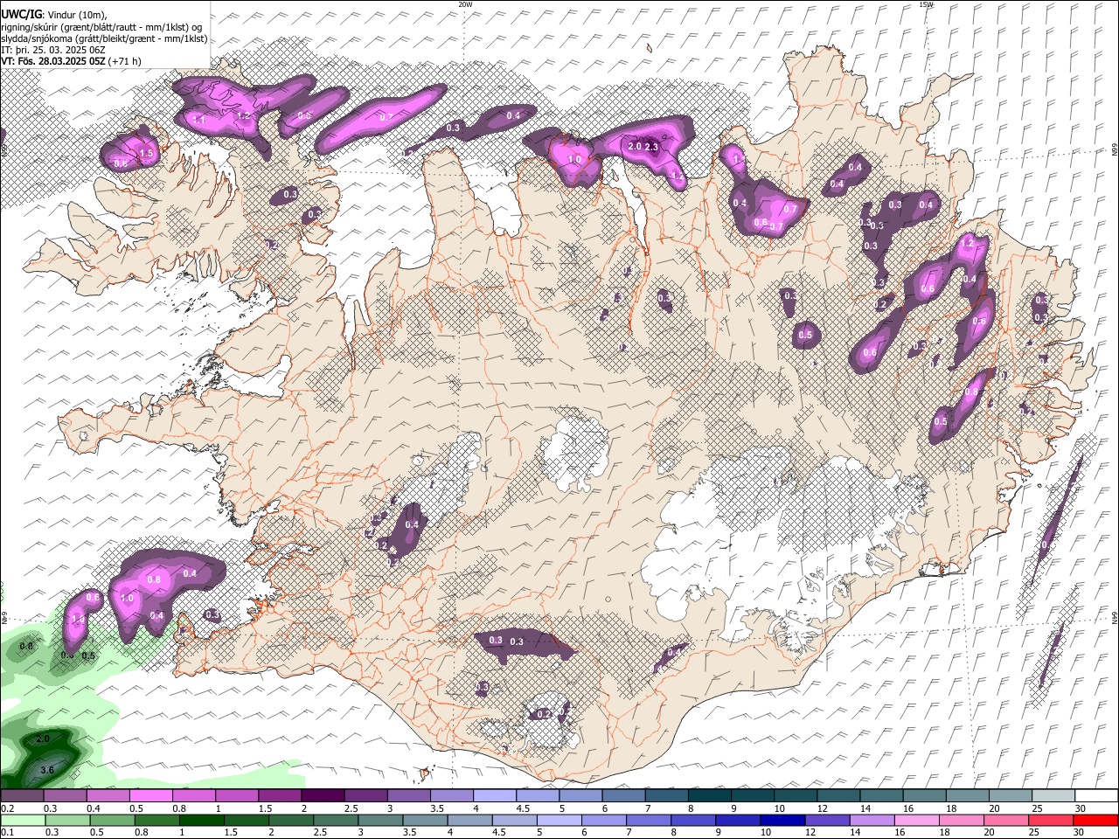
Task: Click the bright red above-30 swatch, lower legend
Action: click(x=1095, y=820)
